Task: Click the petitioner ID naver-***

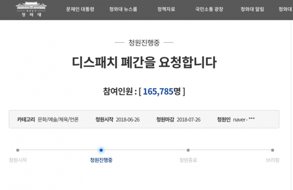Action: [x=244, y=120]
